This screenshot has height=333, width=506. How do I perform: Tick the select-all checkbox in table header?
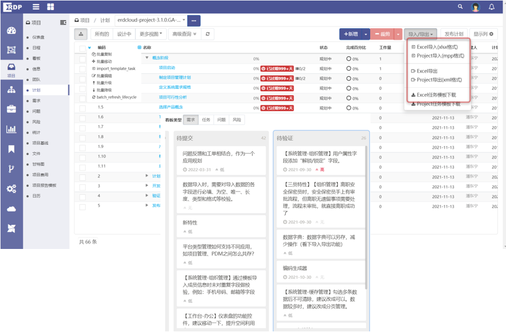tap(82, 48)
